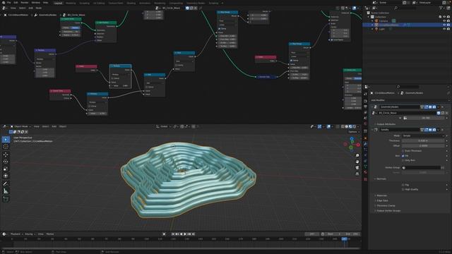The image size is (452, 254).
Task: Select the Add Cube tool in viewport
Action: tap(6, 199)
